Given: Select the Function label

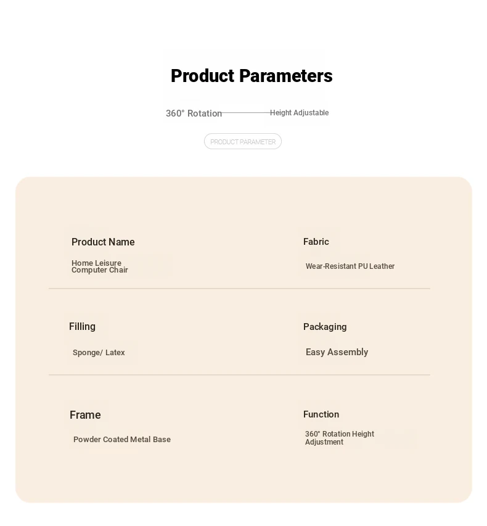Looking at the screenshot, I should point(321,414).
